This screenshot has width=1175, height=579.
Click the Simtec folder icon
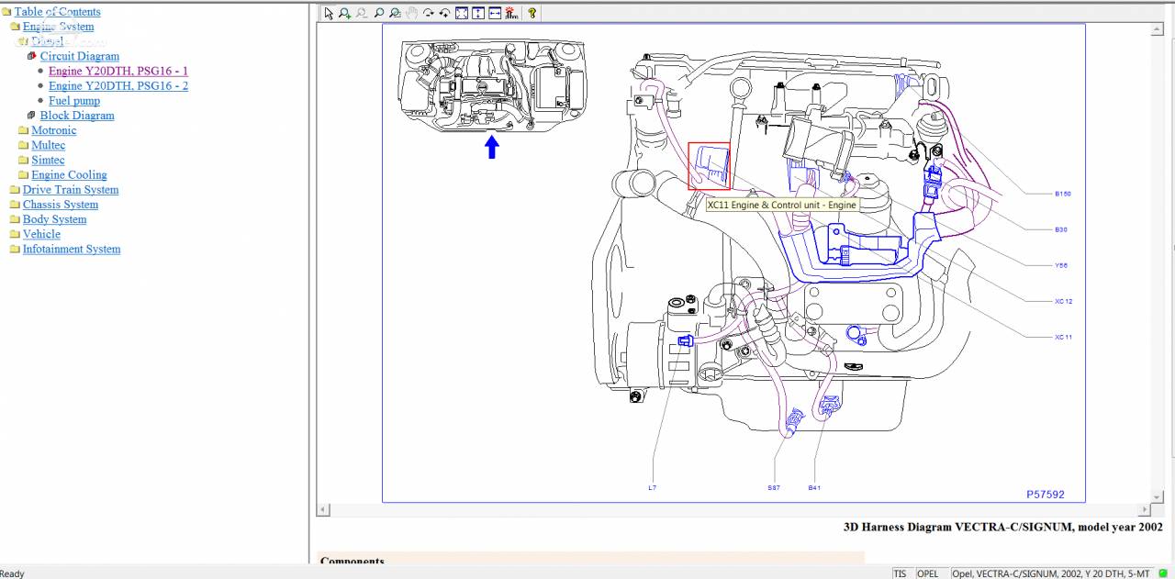coord(24,160)
